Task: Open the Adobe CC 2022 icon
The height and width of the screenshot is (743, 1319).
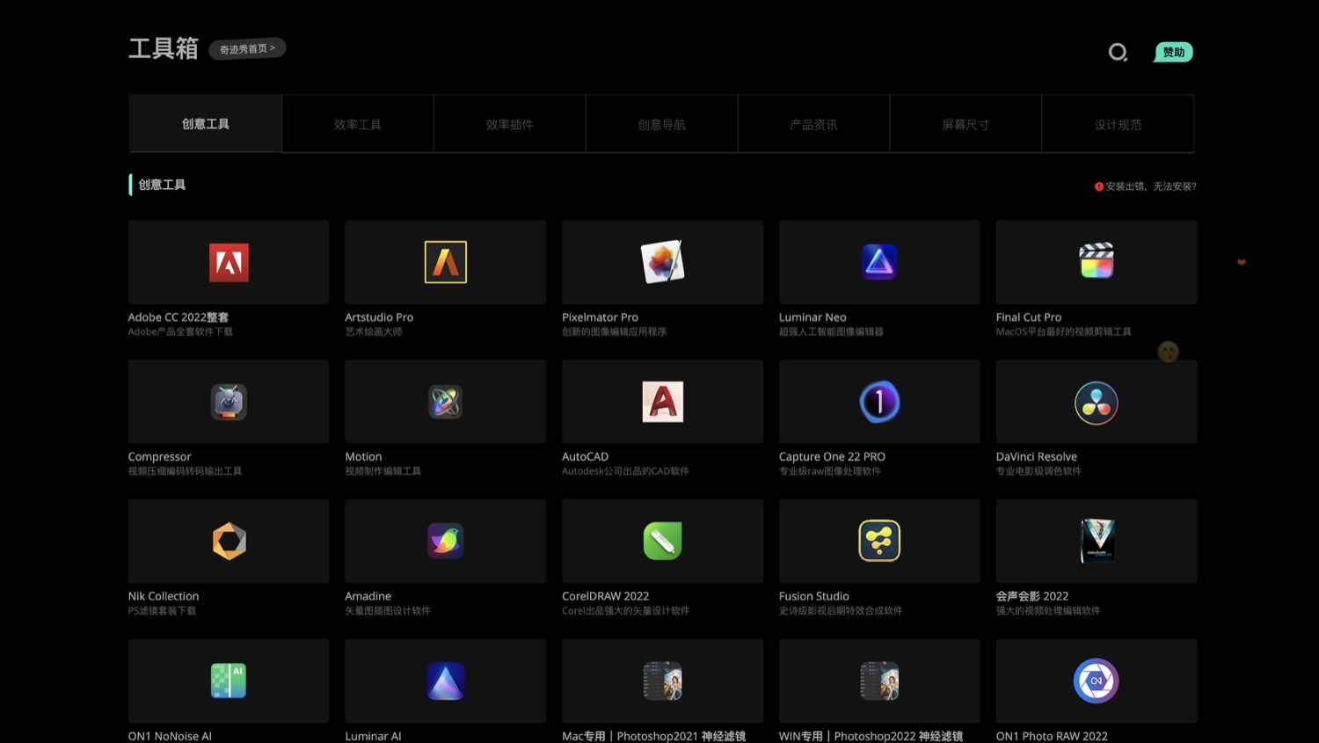Action: coord(229,262)
